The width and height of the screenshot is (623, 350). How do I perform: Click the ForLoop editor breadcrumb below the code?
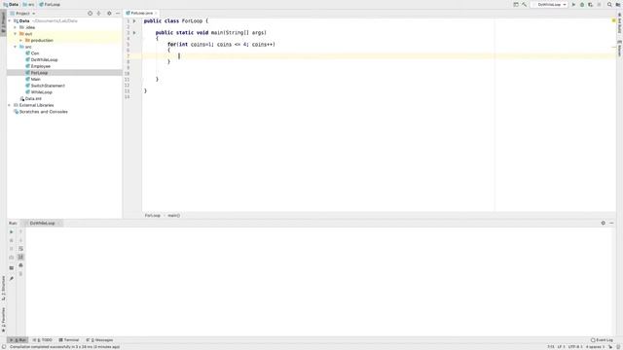[153, 216]
